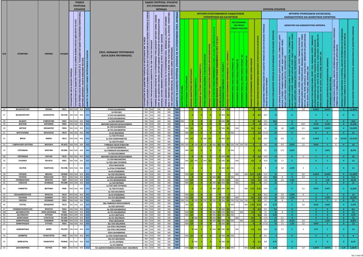The image size is (363, 257).
Task: Select surname cell ΓΚΟΥΜΑΣ
Action: [22, 198]
